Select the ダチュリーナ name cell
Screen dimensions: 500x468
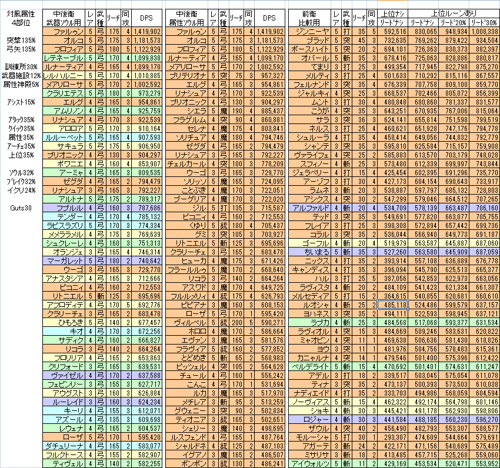64,446
